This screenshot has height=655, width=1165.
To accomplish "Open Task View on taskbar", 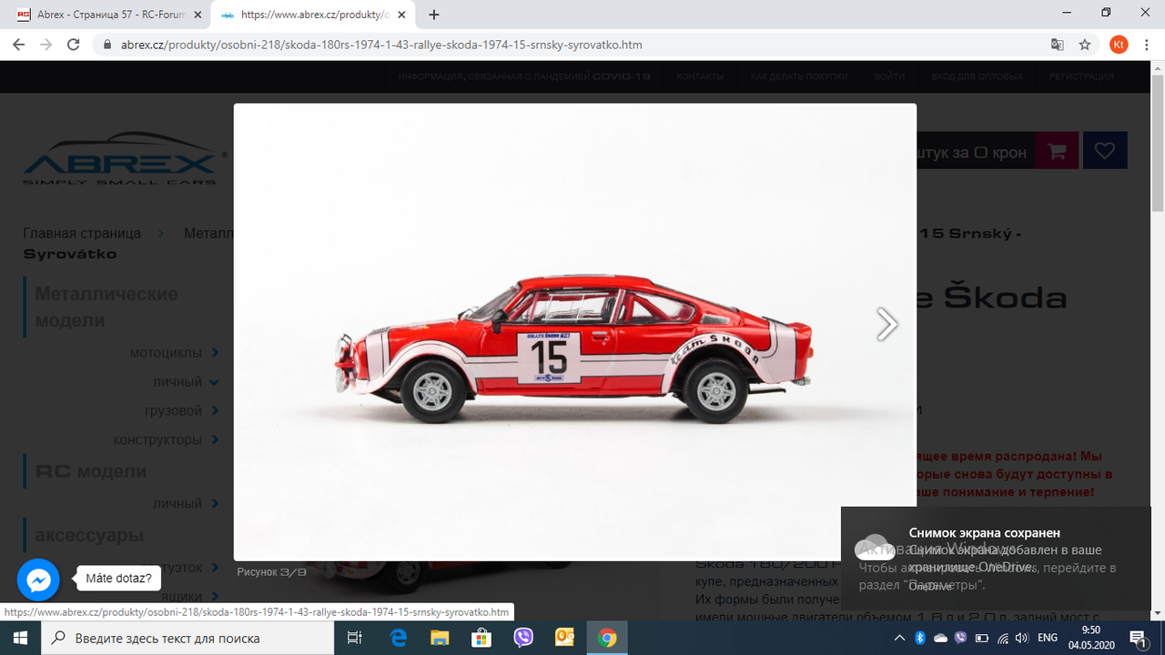I will click(x=355, y=638).
